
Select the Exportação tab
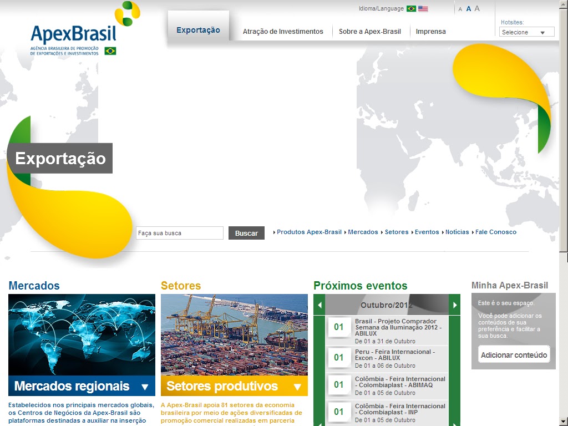click(198, 30)
